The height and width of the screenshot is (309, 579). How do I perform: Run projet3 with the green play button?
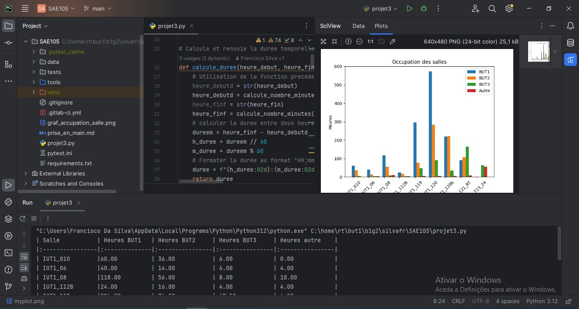pyautogui.click(x=409, y=8)
